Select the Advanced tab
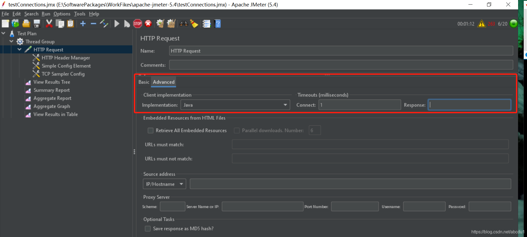This screenshot has width=527, height=237. tap(164, 82)
